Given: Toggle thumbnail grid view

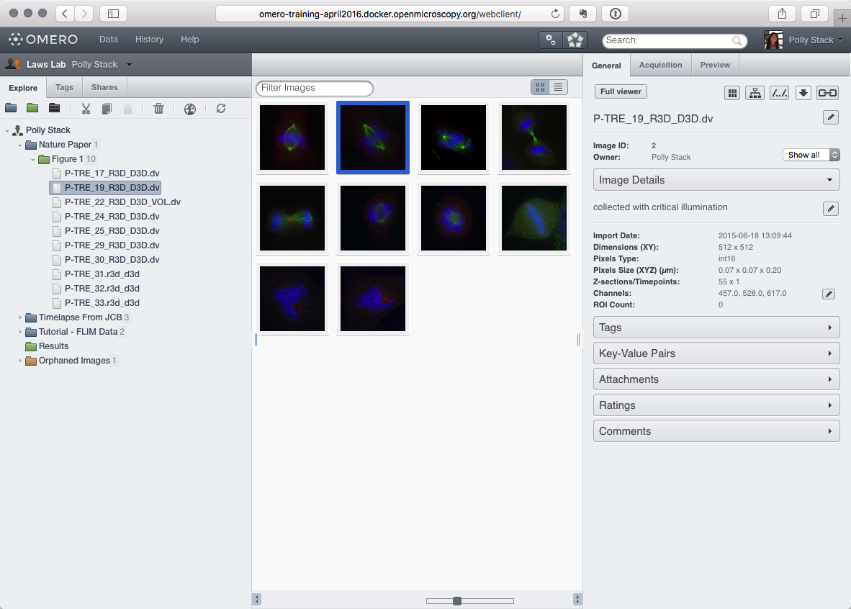Looking at the screenshot, I should click(540, 87).
